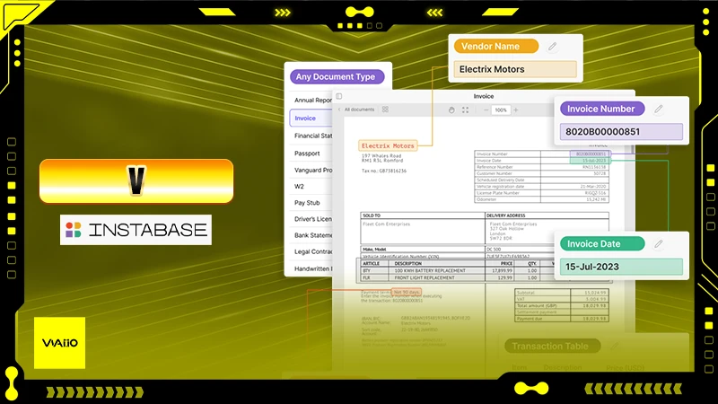Screen dimensions: 718x404
Task: Select Annual Report in the document type list
Action: [313, 101]
